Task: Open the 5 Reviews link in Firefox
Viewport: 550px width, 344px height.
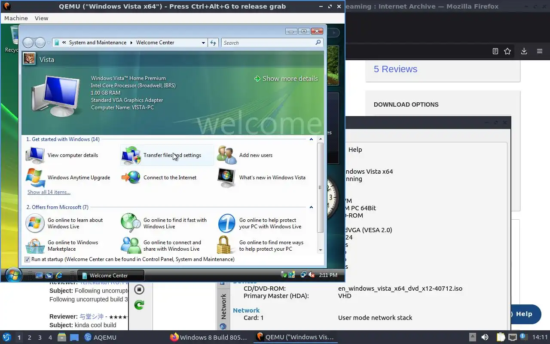Action: [x=395, y=69]
